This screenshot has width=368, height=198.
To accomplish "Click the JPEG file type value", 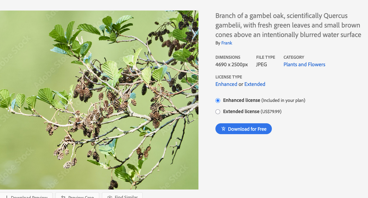I will 262,65.
